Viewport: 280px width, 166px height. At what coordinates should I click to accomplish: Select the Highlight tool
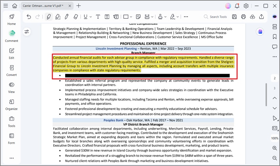pyautogui.click(x=49, y=17)
